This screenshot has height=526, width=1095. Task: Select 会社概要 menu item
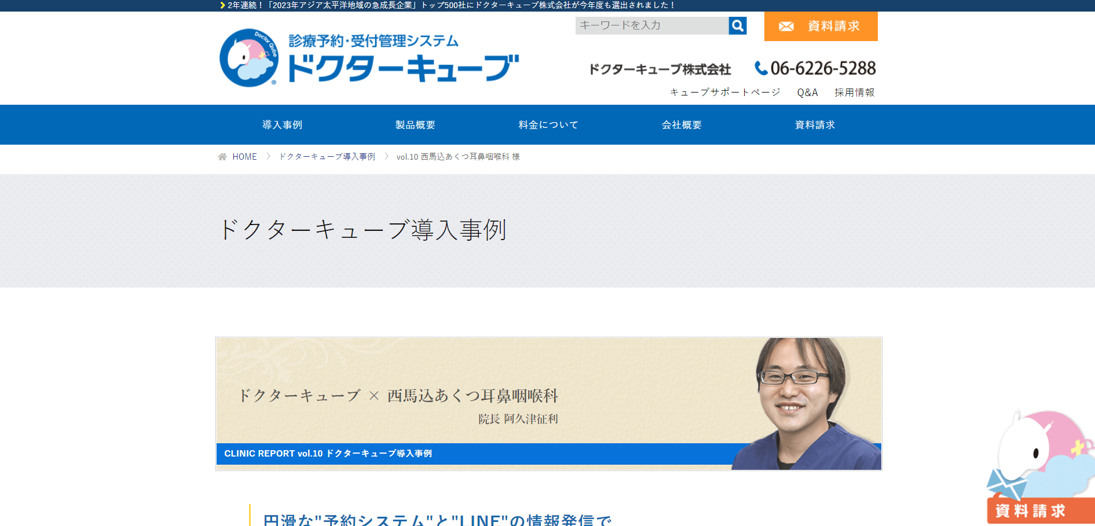(x=682, y=125)
